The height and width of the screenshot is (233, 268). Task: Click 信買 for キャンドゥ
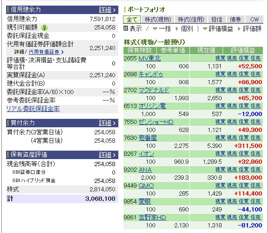pos(244,74)
